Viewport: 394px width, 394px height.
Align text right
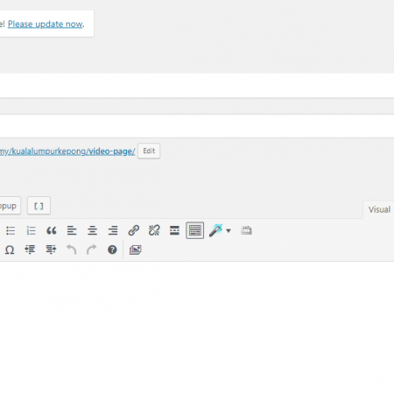point(113,230)
